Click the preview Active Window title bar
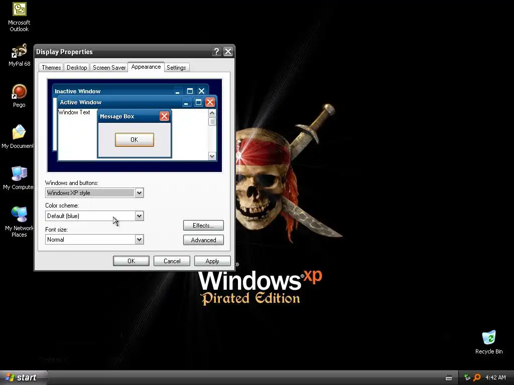Image resolution: width=514 pixels, height=385 pixels. tap(119, 102)
